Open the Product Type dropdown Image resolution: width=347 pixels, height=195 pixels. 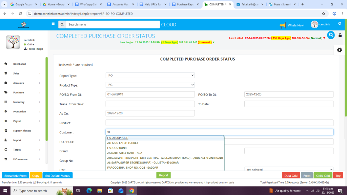point(150,85)
